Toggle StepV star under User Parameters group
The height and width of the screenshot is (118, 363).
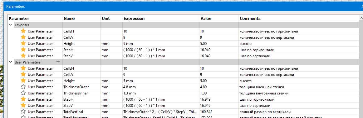coord(23,106)
